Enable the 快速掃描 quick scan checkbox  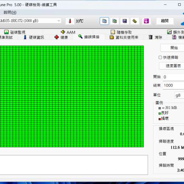click(x=160, y=57)
